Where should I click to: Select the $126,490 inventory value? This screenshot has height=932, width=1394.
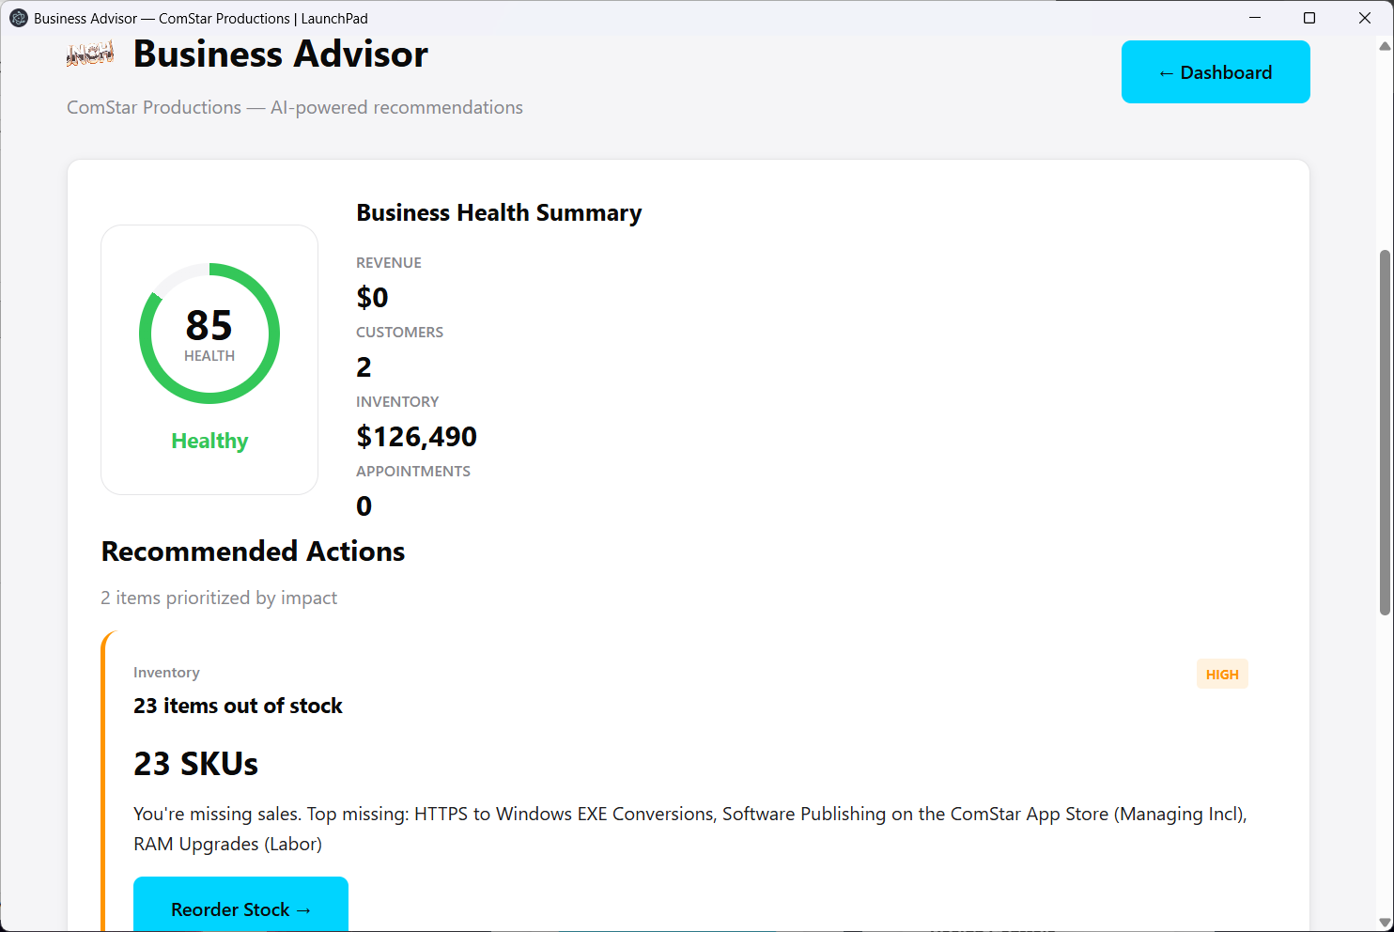pos(416,437)
